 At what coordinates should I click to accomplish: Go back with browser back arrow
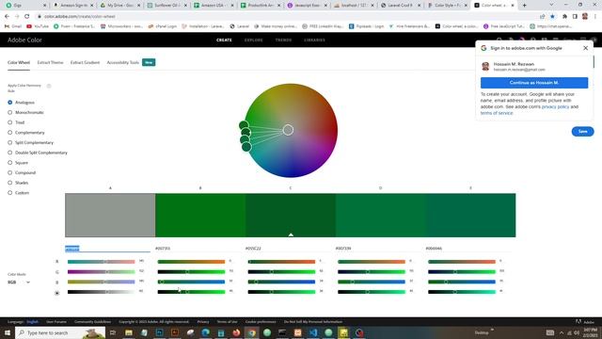tap(7, 17)
